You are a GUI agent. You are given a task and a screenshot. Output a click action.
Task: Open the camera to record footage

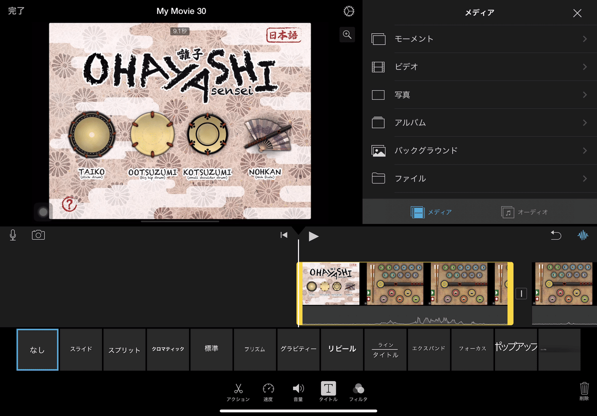(x=38, y=235)
